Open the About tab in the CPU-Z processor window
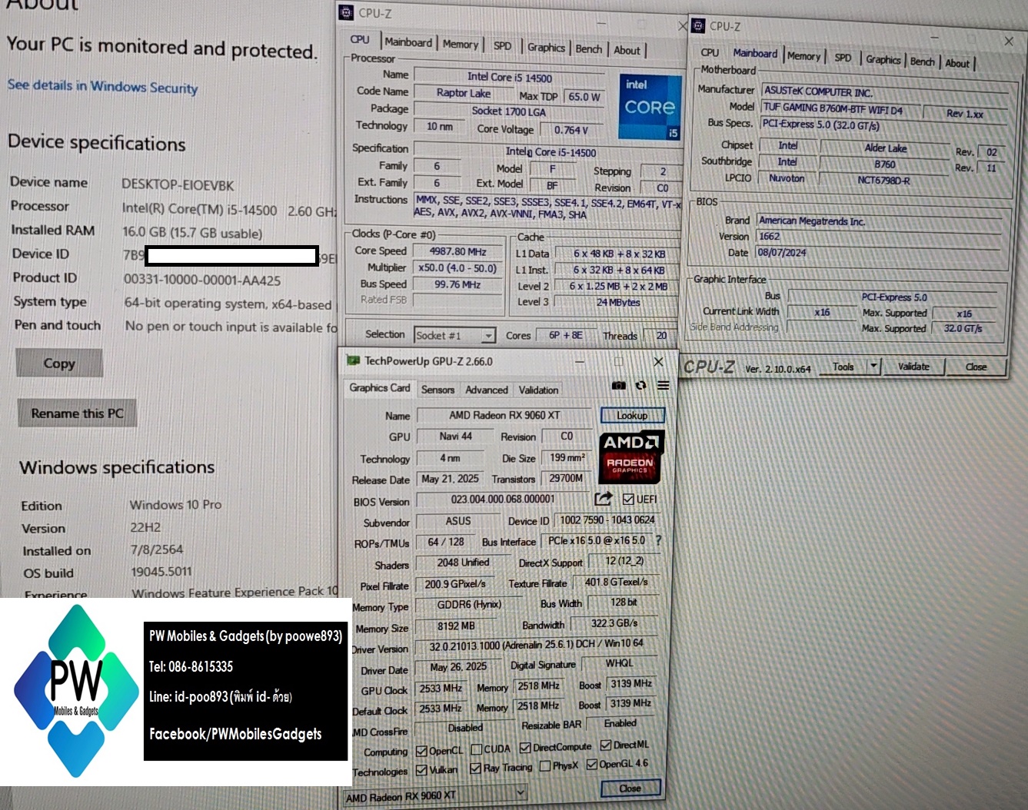Screen dimensions: 1028x810 point(627,51)
